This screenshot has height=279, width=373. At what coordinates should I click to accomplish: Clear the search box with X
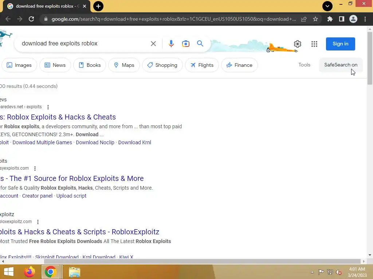[x=153, y=44]
